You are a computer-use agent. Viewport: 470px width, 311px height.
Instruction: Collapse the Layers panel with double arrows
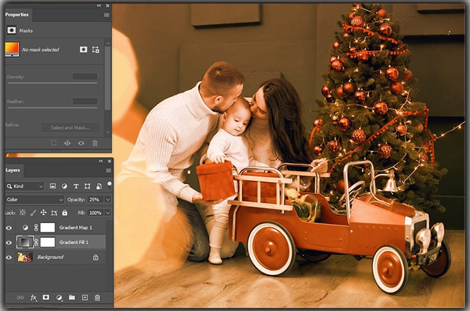coord(101,161)
